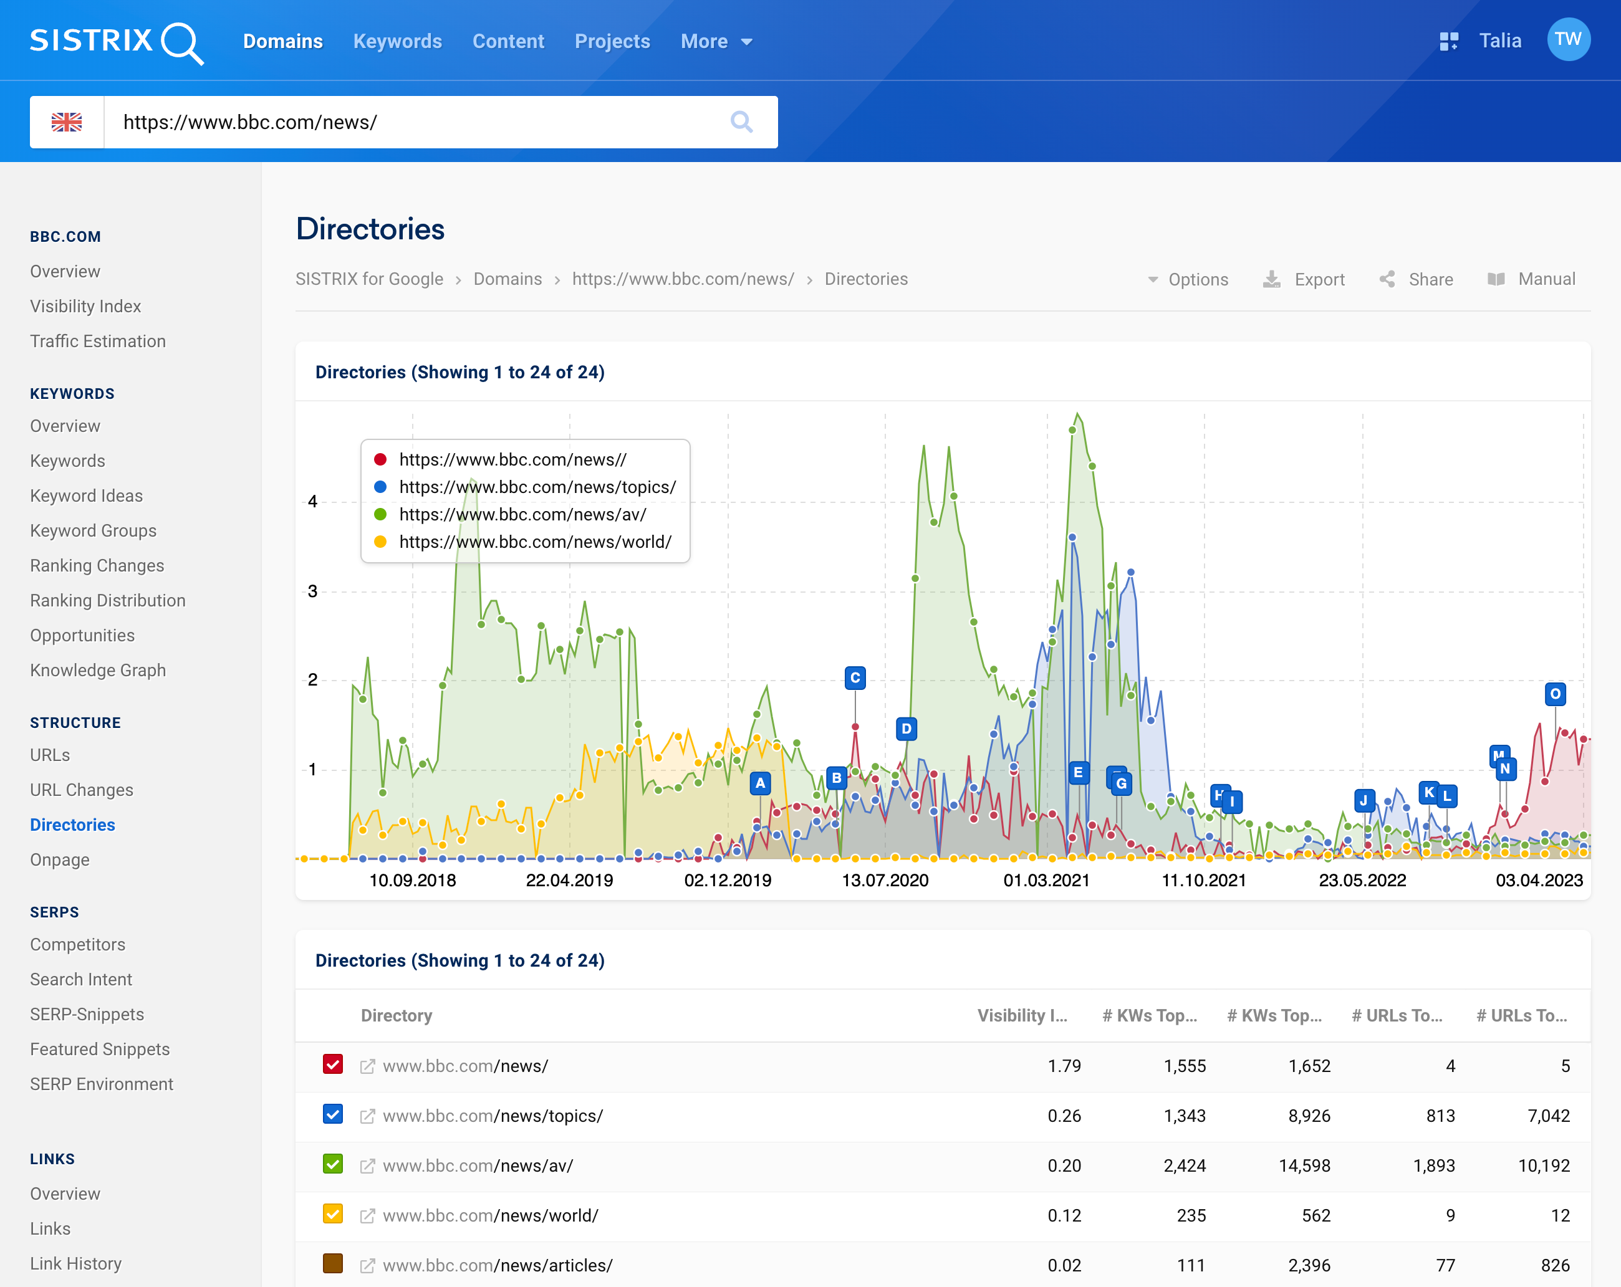Click the Export download icon
1621x1287 pixels.
1271,280
